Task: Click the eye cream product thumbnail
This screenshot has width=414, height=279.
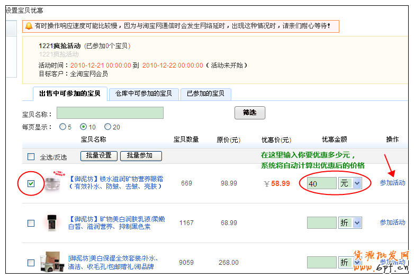Action: pos(55,183)
